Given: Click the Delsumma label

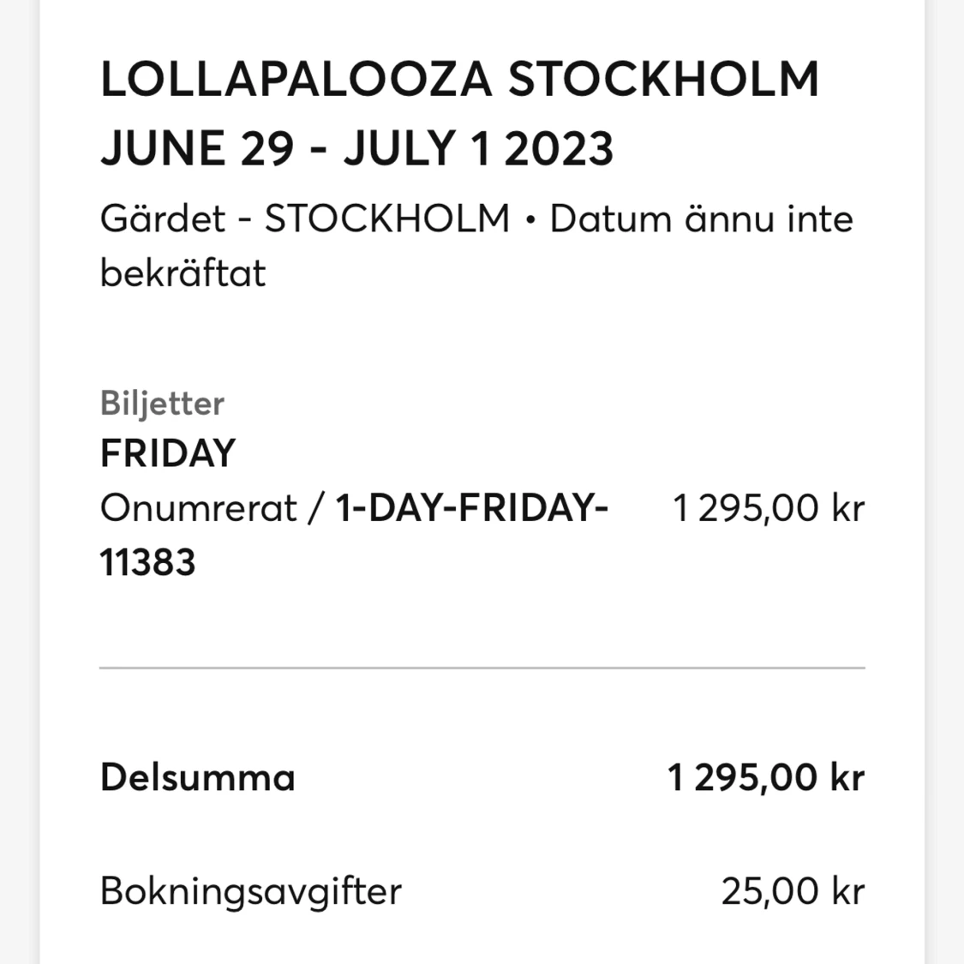Looking at the screenshot, I should (x=197, y=777).
